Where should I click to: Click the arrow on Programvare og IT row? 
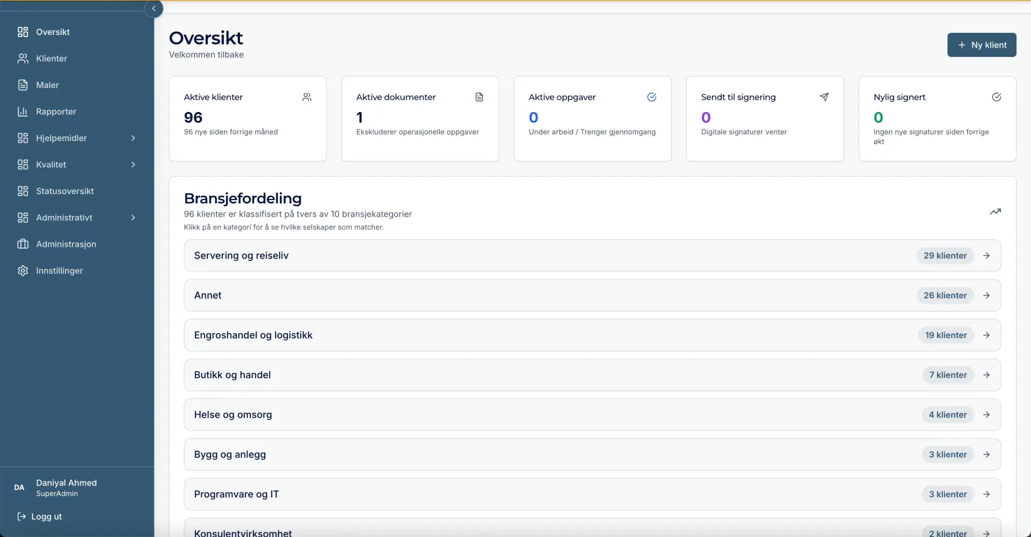[986, 494]
